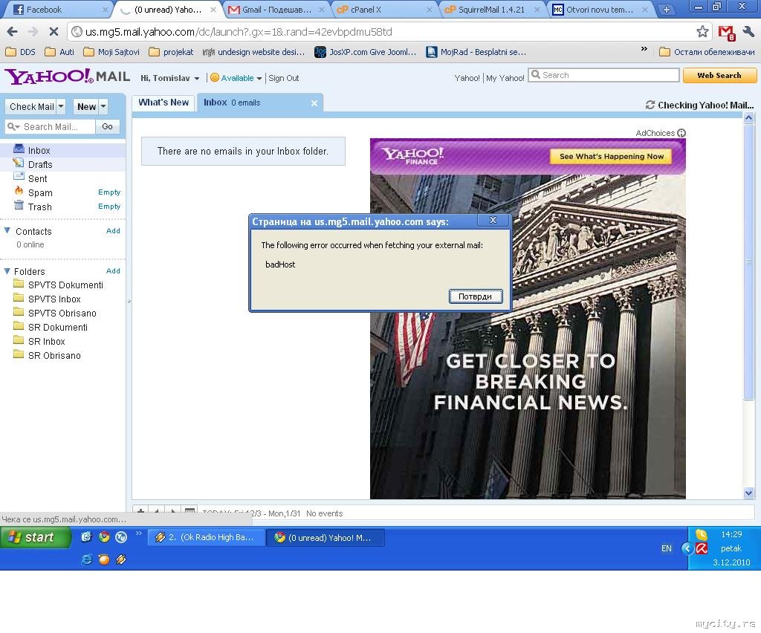
Task: Open the New message dropdown arrow
Action: pos(103,106)
